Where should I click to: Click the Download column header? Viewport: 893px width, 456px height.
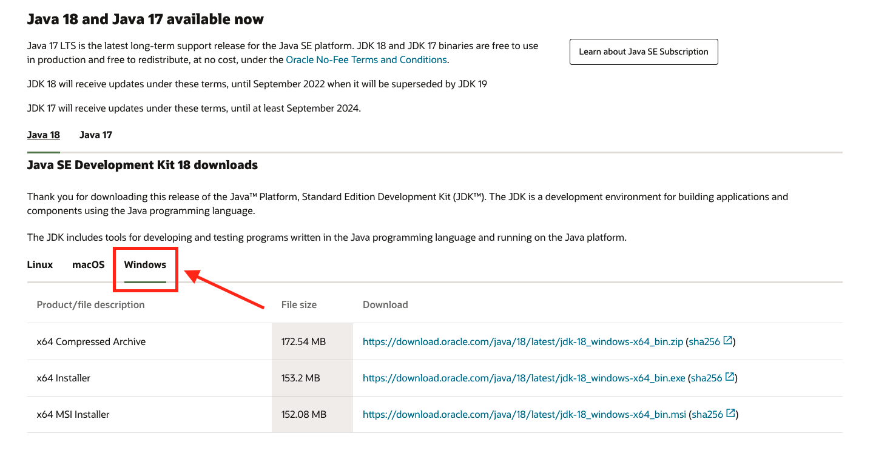point(385,304)
